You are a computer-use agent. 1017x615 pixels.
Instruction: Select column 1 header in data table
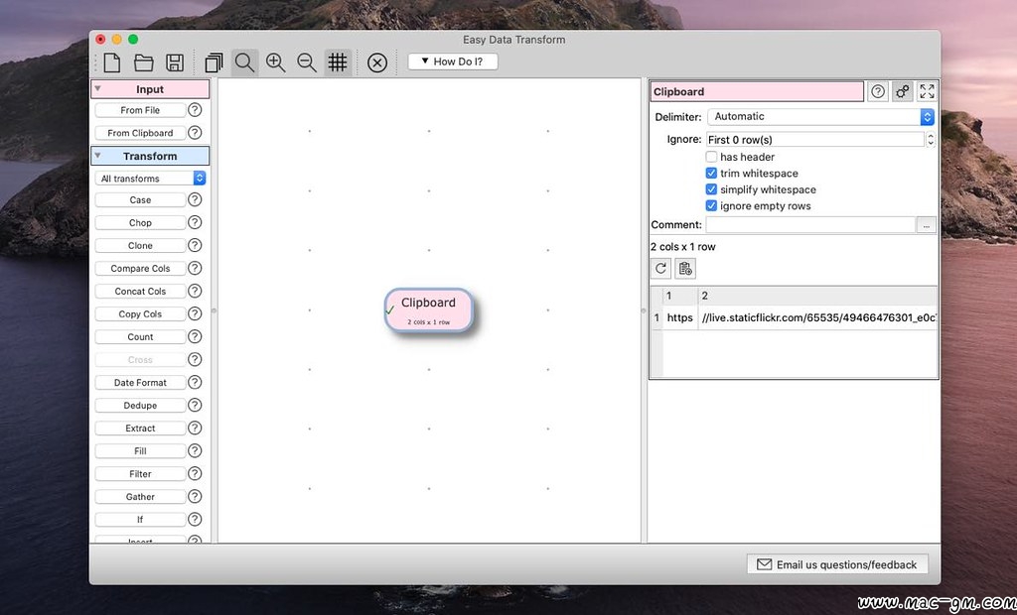pos(679,297)
